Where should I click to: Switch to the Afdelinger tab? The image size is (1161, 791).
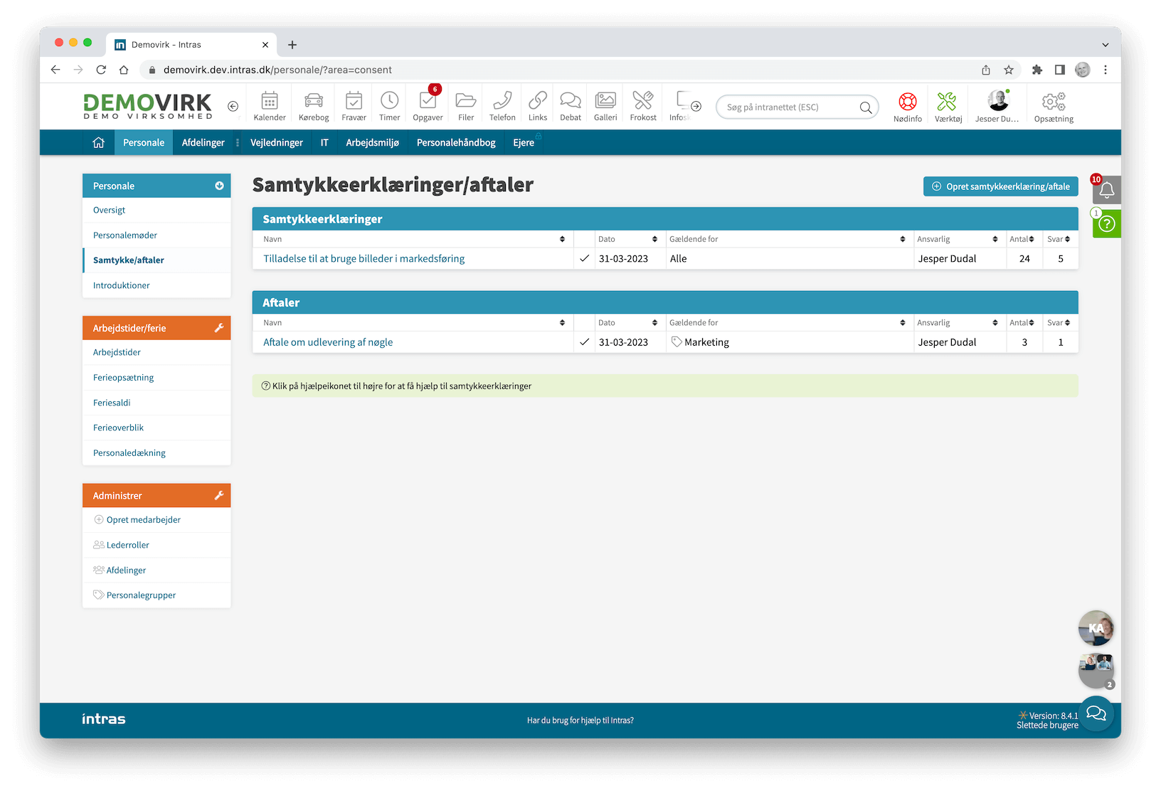203,142
